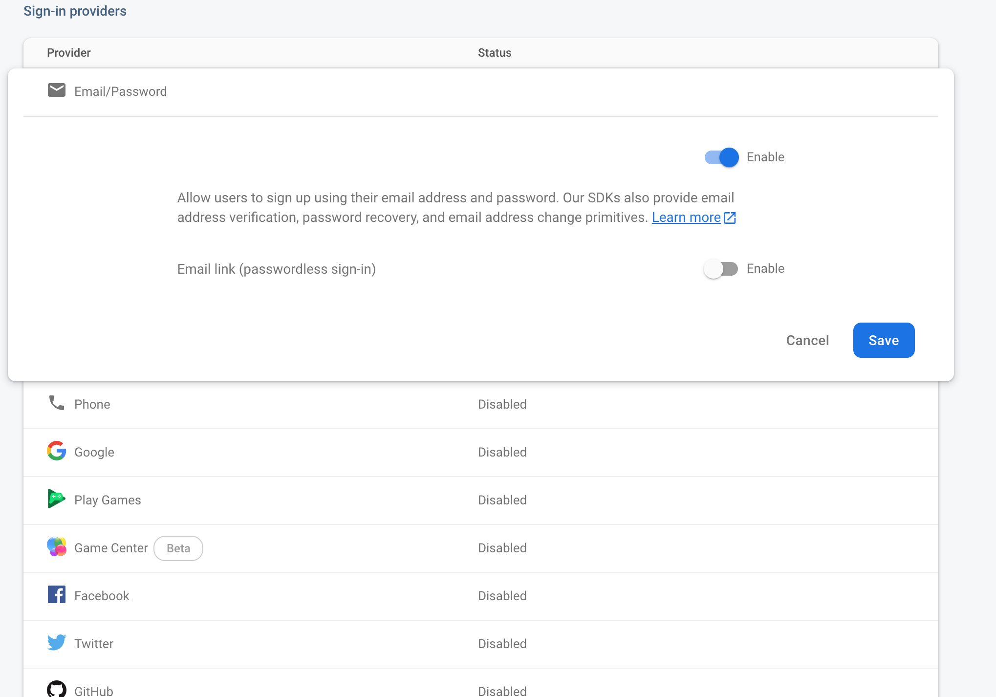Image resolution: width=996 pixels, height=697 pixels.
Task: Open the Facebook provider row
Action: pos(481,596)
